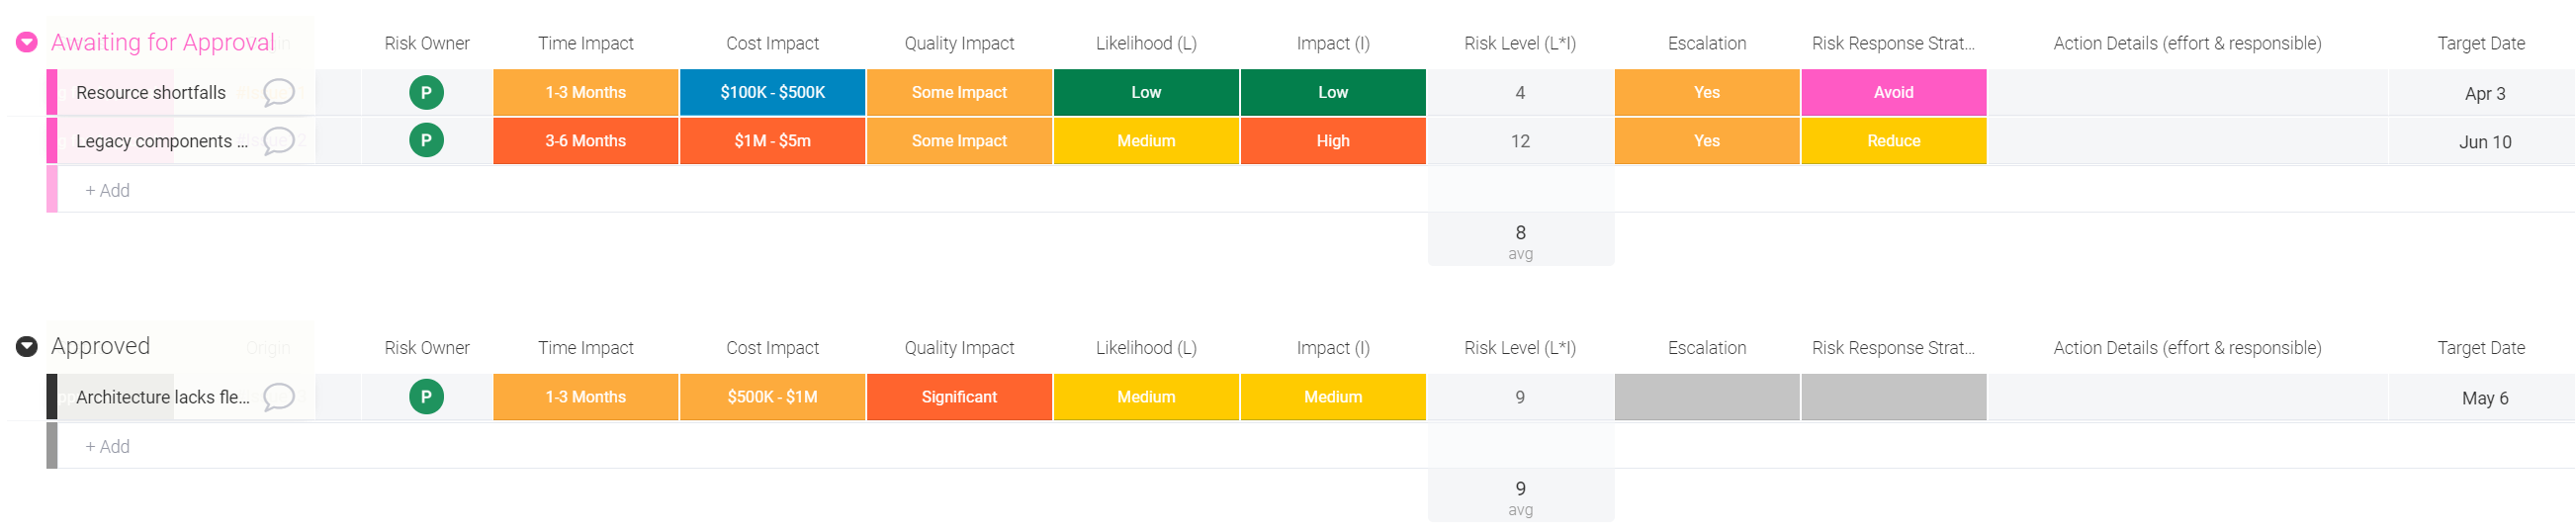Click the Risk Owner avatar for Legacy components

pyautogui.click(x=426, y=141)
